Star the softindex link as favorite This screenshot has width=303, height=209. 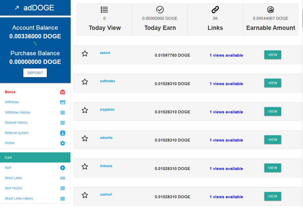click(85, 82)
